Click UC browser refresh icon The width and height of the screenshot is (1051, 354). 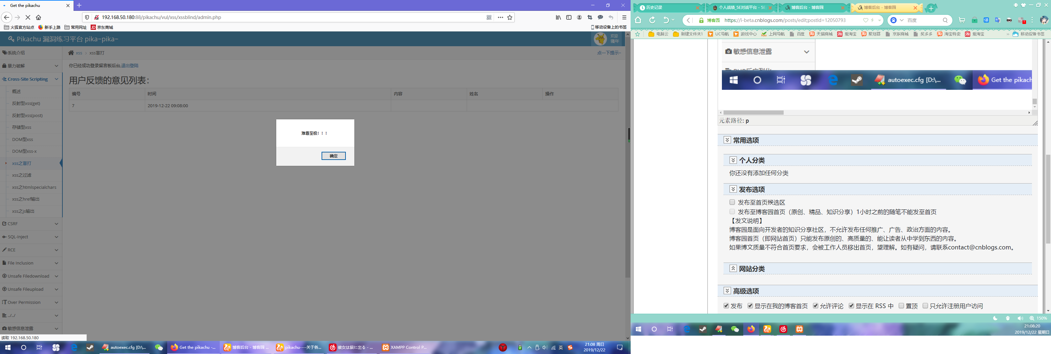[652, 20]
